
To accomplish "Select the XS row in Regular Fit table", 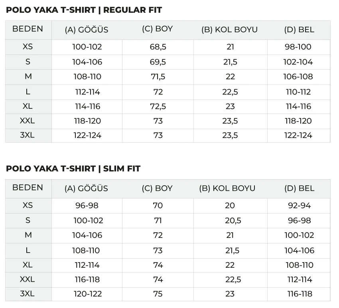I will click(x=168, y=47).
